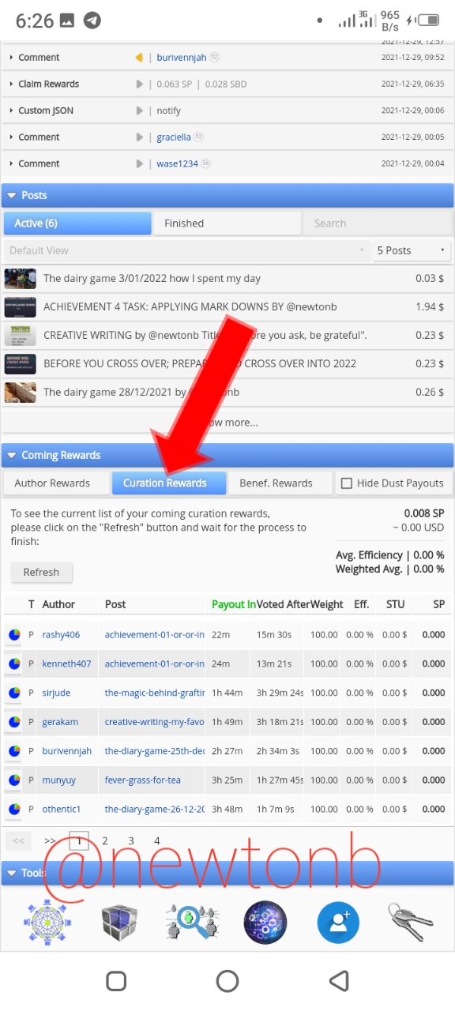Open the cube blocks tool icon
Viewport: 455px width, 1011px height.
pos(120,923)
